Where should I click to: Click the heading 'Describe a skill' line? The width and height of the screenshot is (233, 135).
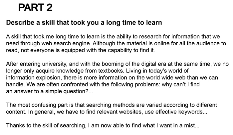coord(84,22)
